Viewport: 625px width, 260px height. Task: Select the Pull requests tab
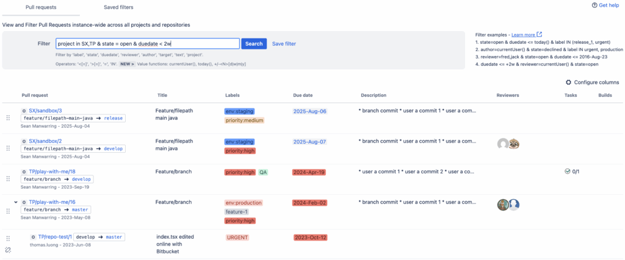[x=40, y=7]
